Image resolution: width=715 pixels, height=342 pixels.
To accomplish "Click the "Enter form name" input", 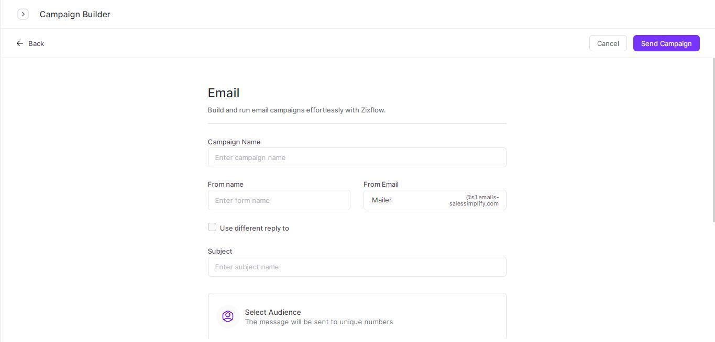I will pyautogui.click(x=279, y=200).
